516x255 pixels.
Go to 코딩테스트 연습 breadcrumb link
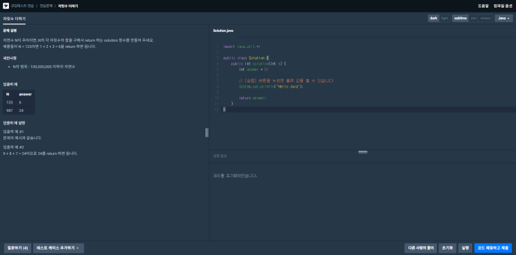pyautogui.click(x=22, y=6)
